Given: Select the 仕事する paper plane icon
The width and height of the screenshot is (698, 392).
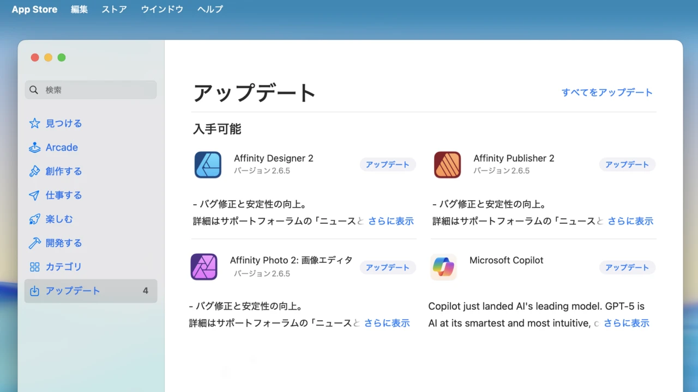Looking at the screenshot, I should coord(34,195).
